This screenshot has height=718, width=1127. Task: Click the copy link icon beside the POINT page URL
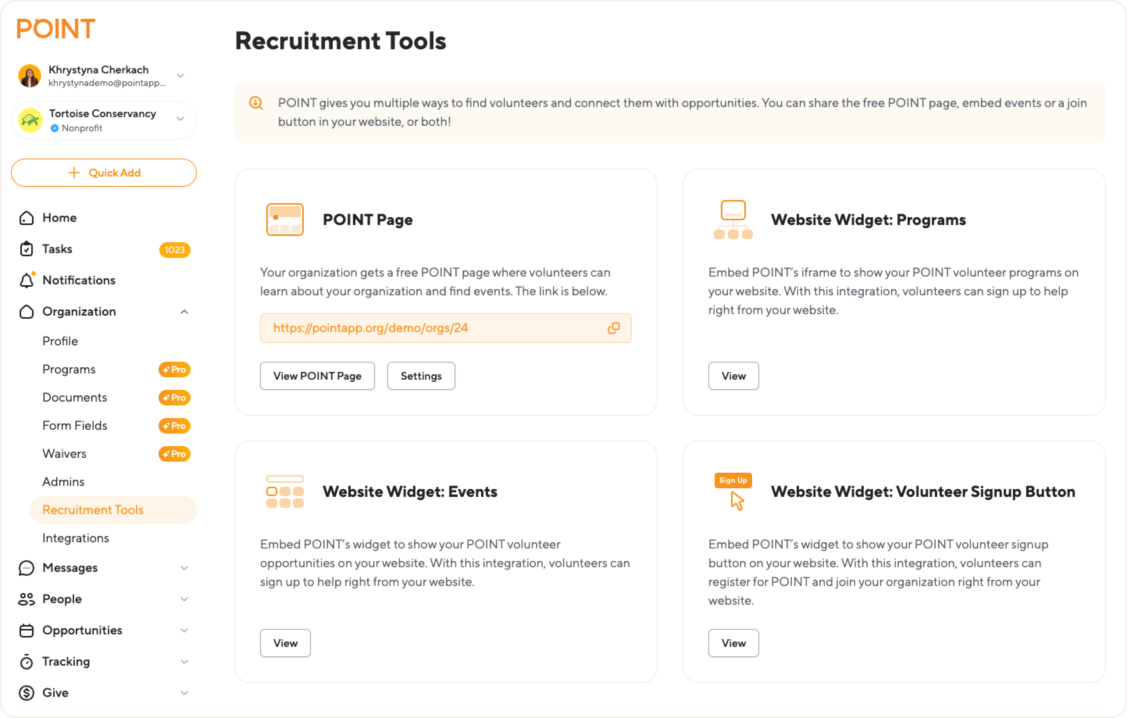613,328
